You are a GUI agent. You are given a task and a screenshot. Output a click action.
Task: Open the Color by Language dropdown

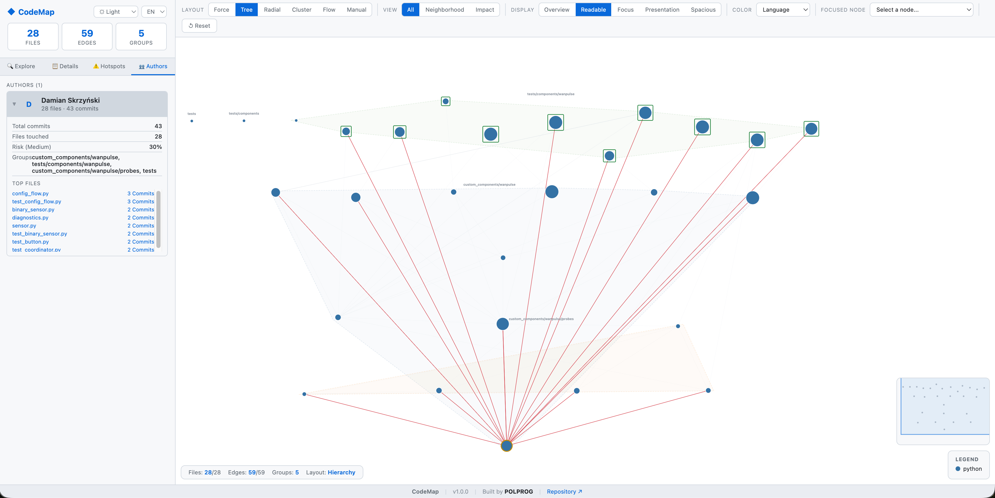pyautogui.click(x=783, y=10)
